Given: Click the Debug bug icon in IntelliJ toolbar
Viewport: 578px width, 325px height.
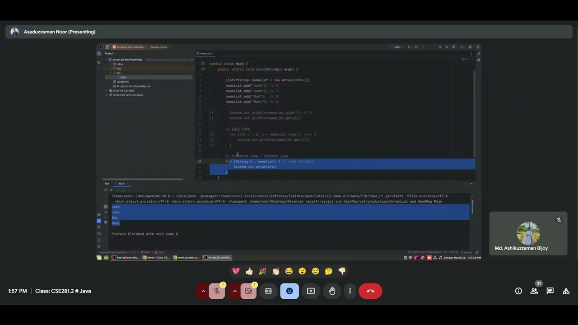Looking at the screenshot, I should coord(416,47).
